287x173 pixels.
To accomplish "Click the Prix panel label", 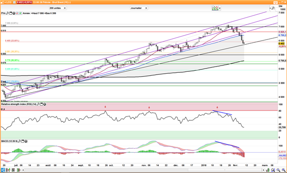I will (x=3, y=13).
